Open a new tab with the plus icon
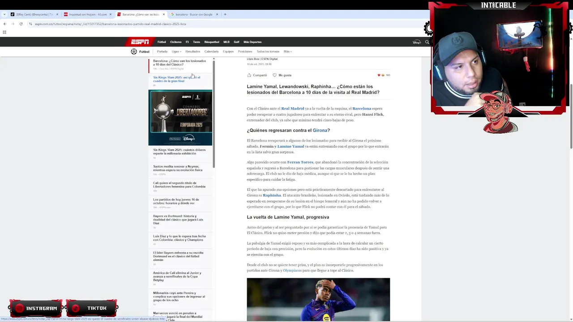 (225, 14)
